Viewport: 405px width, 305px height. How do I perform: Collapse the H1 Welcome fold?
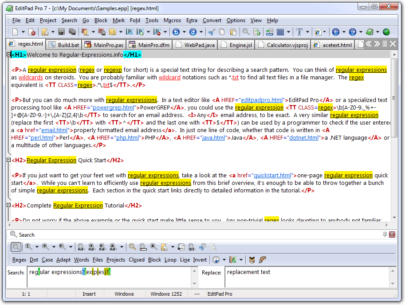click(x=8, y=55)
